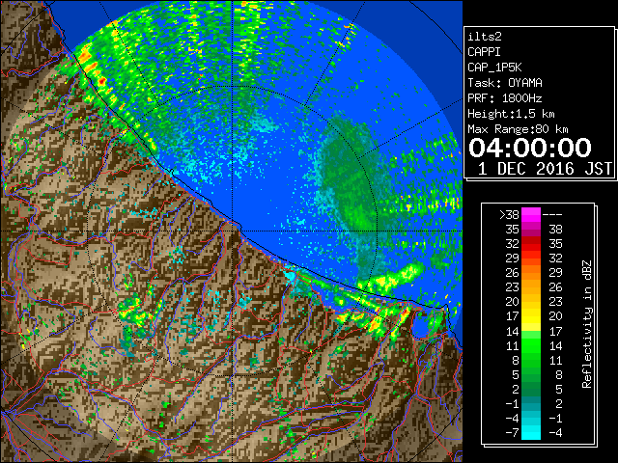Click the legend value '-4' in right column
The width and height of the screenshot is (618, 463).
point(555,432)
